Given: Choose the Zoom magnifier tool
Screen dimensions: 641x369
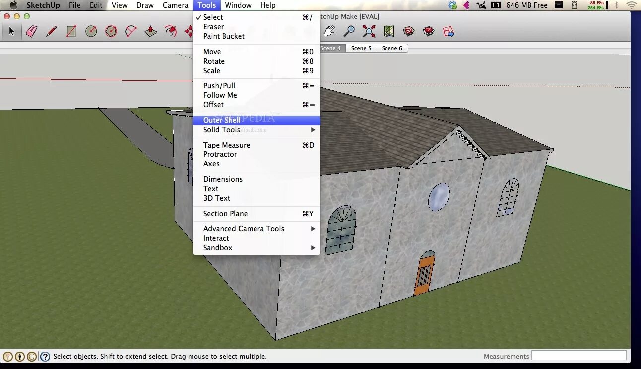Looking at the screenshot, I should [x=349, y=32].
